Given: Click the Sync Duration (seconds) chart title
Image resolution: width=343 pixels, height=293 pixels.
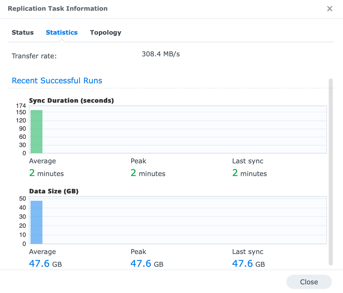Looking at the screenshot, I should coord(71,100).
